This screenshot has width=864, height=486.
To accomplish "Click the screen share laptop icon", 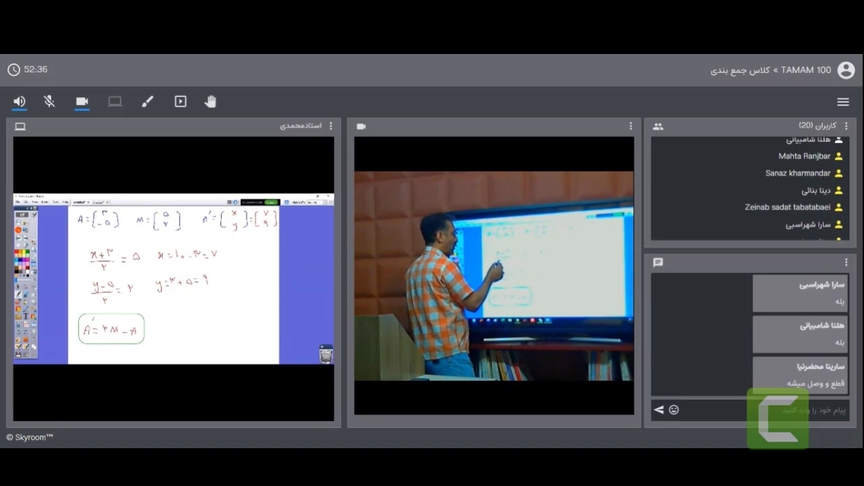I will 115,102.
